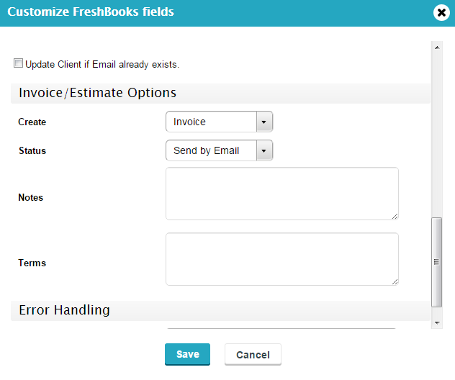The width and height of the screenshot is (455, 380).
Task: Click the Status field label
Action: tap(32, 150)
